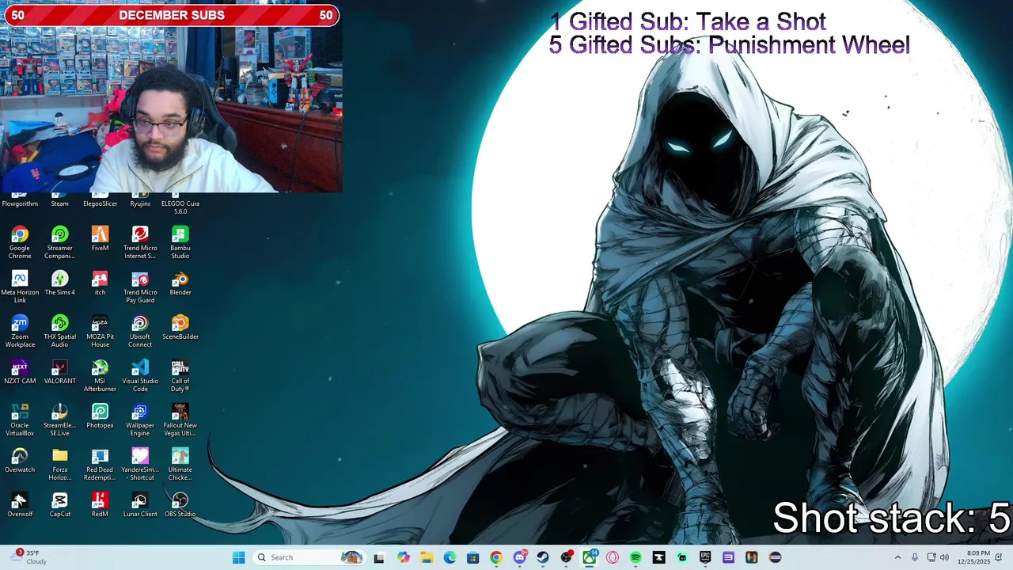The height and width of the screenshot is (570, 1013).
Task: Switch to Spotify in the taskbar
Action: tap(635, 557)
